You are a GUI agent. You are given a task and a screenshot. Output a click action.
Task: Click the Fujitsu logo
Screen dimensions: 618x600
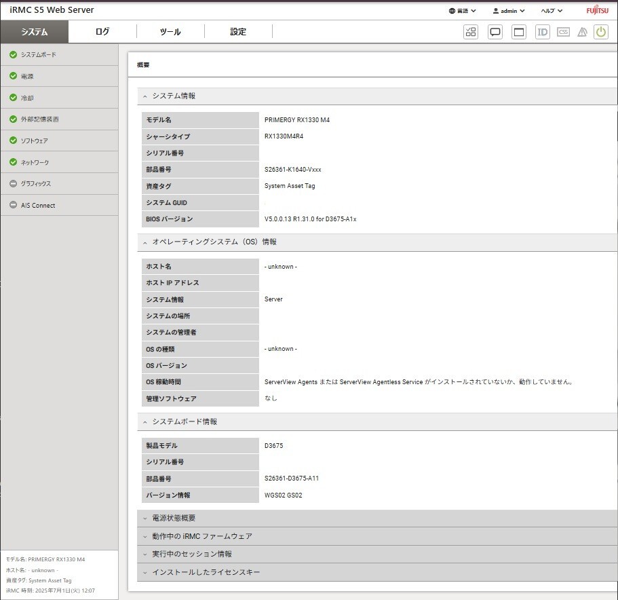point(597,10)
